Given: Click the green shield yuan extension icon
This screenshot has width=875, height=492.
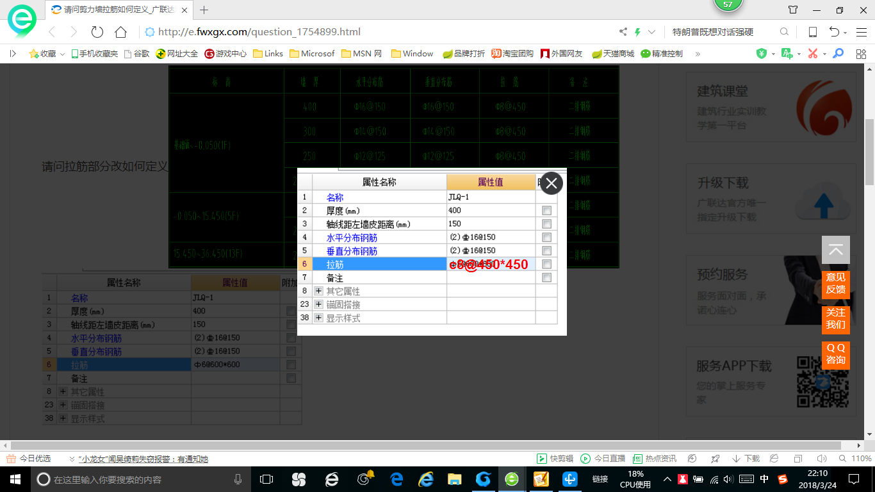Looking at the screenshot, I should coord(761,54).
